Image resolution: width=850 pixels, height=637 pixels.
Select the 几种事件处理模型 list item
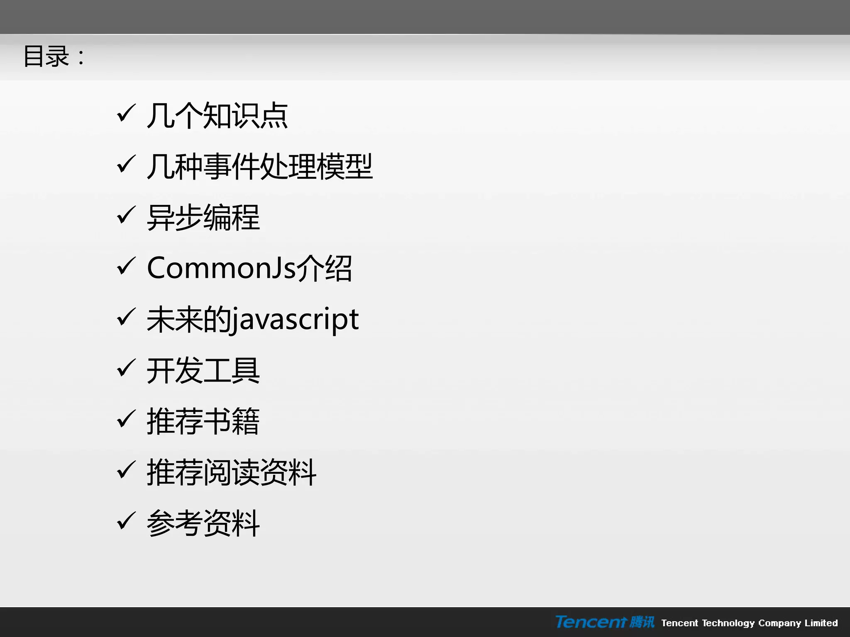pos(259,166)
